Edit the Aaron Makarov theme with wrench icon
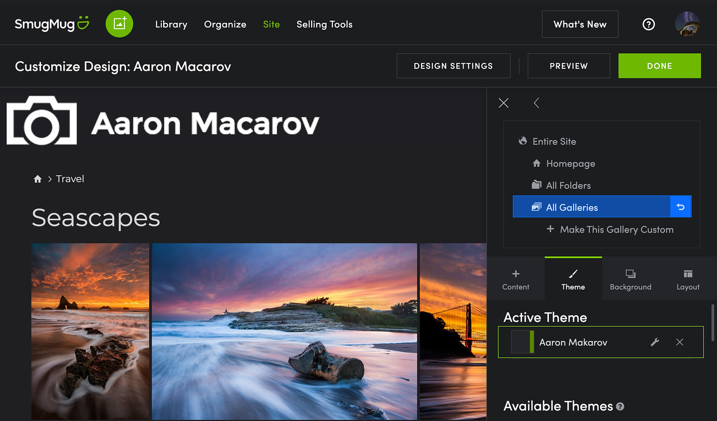The image size is (717, 421). click(655, 342)
